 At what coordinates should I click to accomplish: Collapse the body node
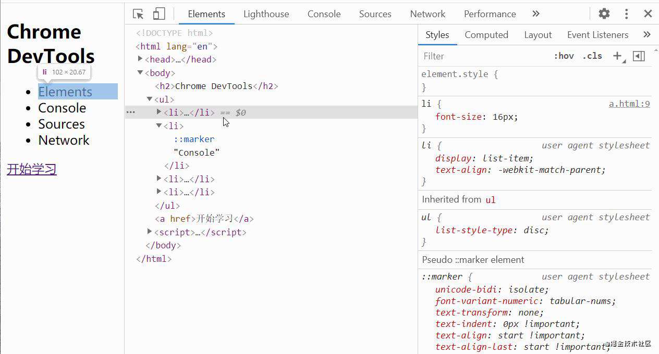(x=140, y=72)
